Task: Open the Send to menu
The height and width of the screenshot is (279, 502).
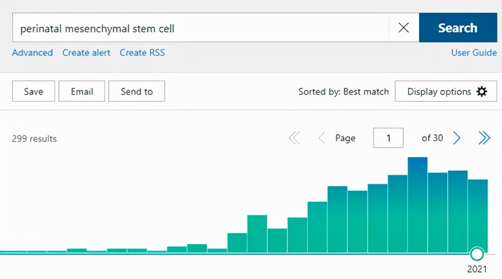Action: click(x=137, y=91)
